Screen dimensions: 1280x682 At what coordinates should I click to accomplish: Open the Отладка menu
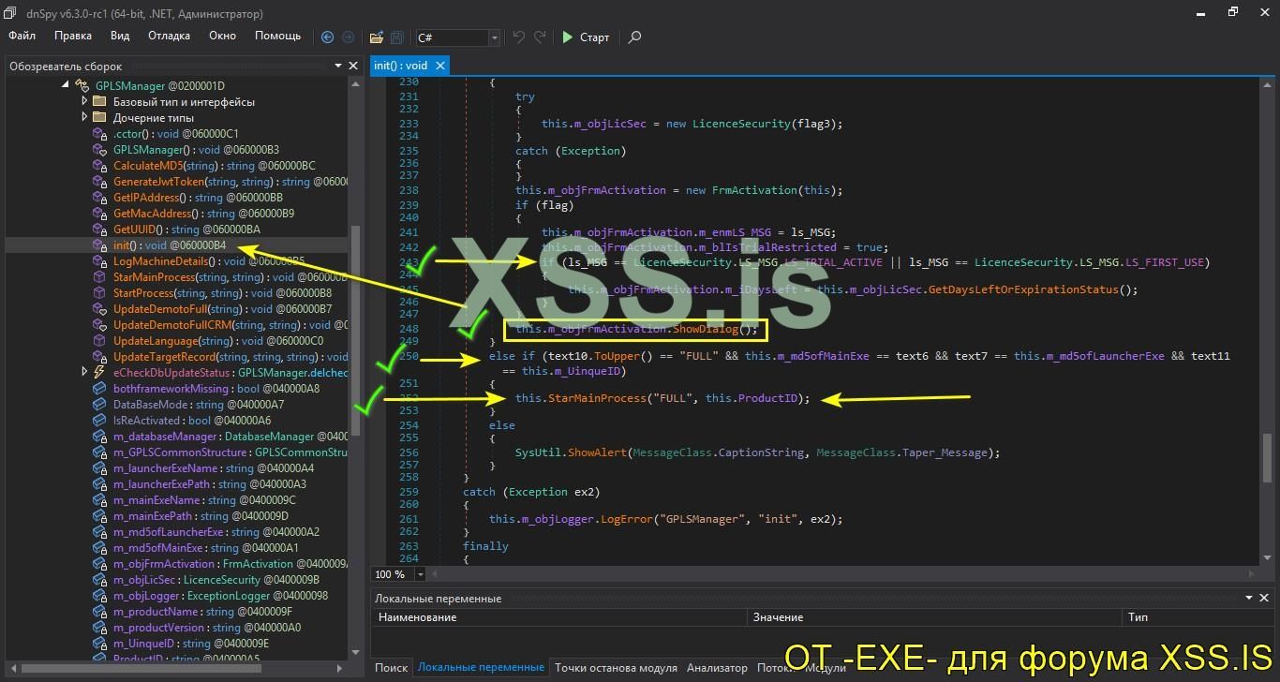click(x=169, y=36)
